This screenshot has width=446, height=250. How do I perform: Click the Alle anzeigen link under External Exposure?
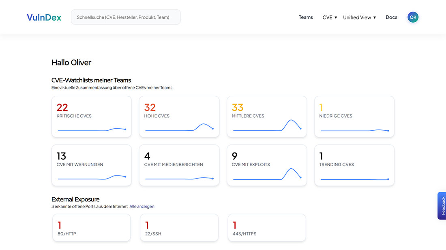[x=142, y=206]
